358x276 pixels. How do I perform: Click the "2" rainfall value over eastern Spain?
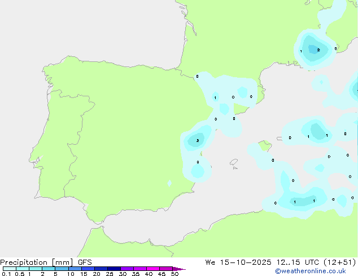(198, 140)
